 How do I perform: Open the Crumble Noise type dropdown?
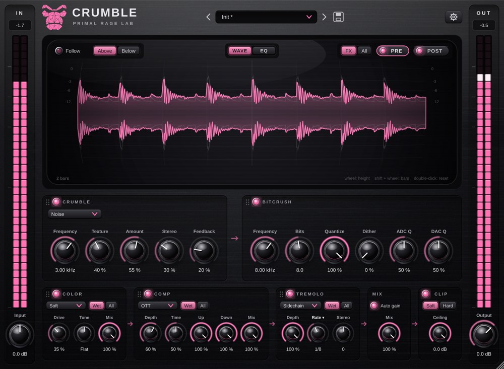74,214
